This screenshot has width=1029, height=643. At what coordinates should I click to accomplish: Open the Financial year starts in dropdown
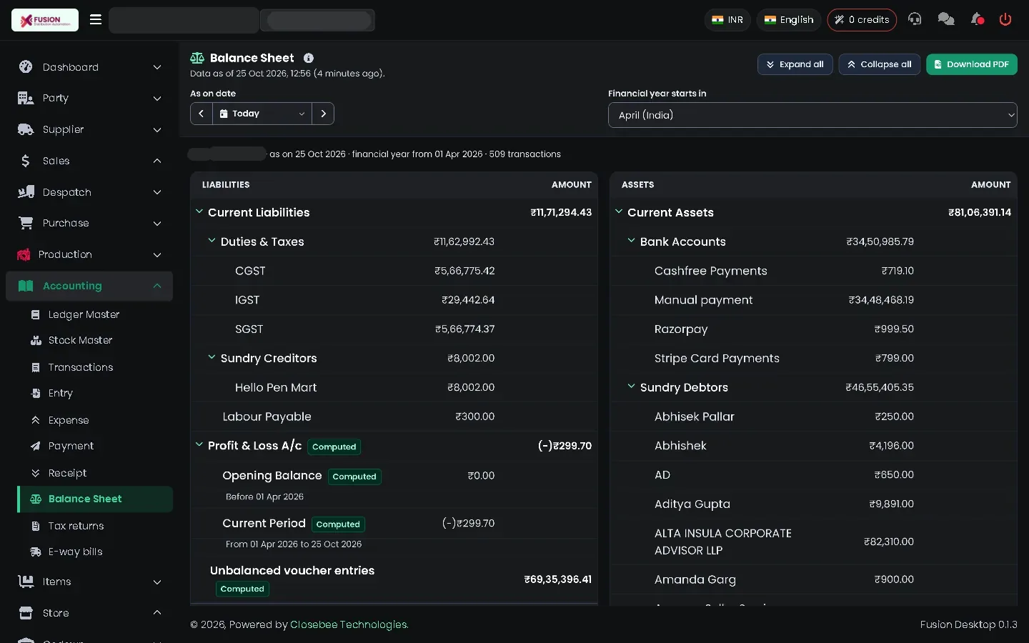812,115
